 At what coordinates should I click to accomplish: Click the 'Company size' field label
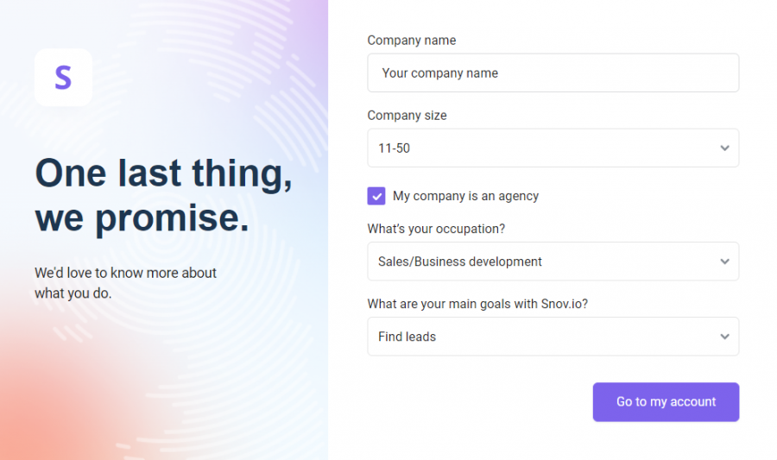(407, 116)
